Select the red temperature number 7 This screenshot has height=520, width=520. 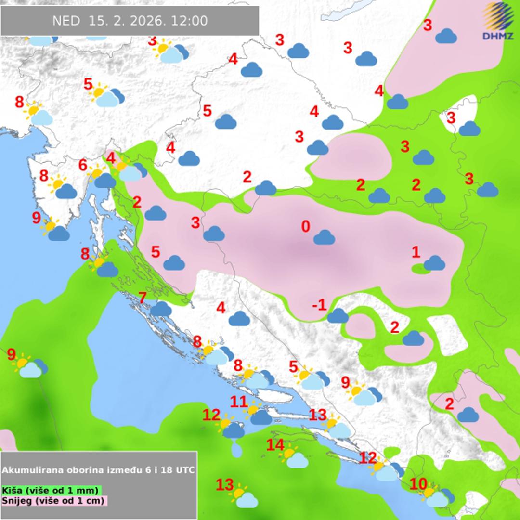click(143, 298)
